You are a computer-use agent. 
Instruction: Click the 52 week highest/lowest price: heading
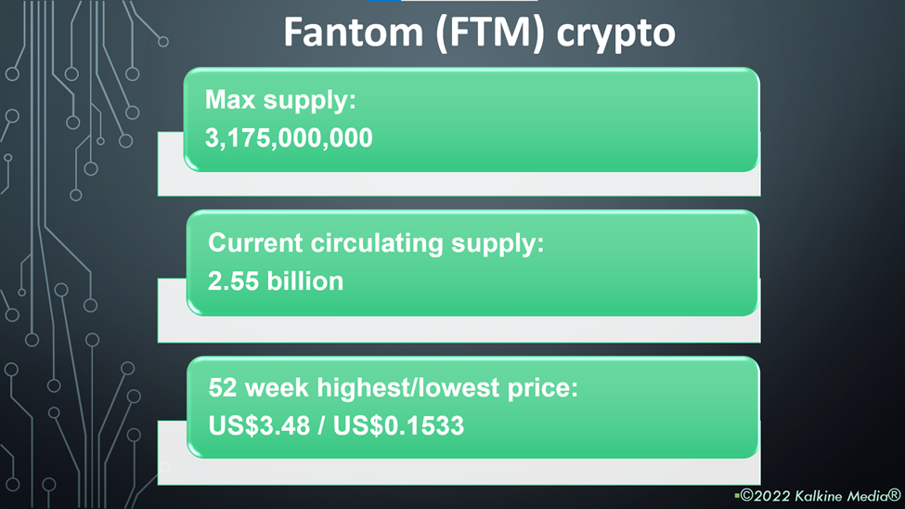coord(393,387)
